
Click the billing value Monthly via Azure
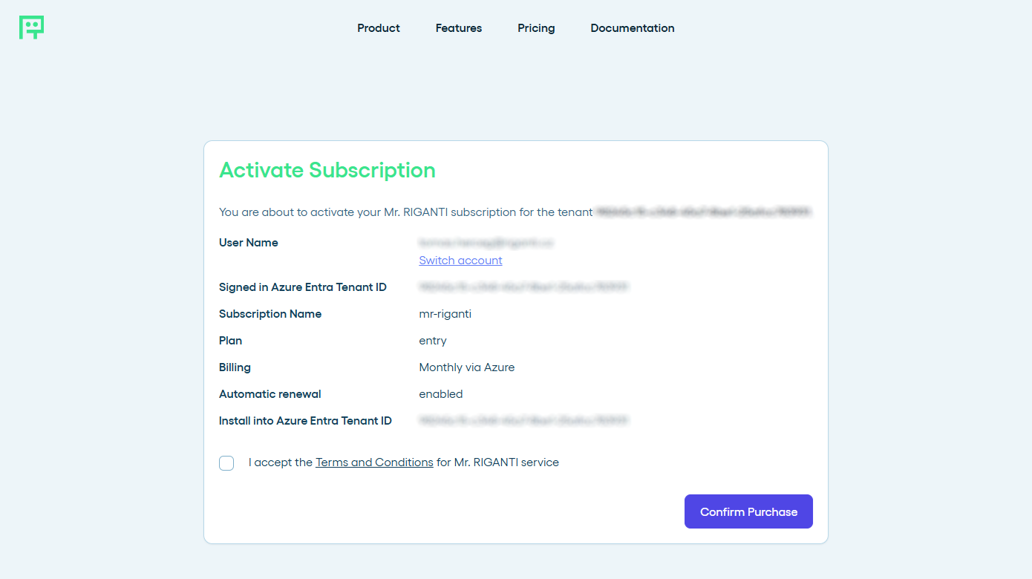(467, 367)
